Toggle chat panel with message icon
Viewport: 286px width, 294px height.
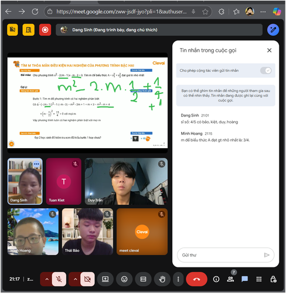click(x=245, y=279)
